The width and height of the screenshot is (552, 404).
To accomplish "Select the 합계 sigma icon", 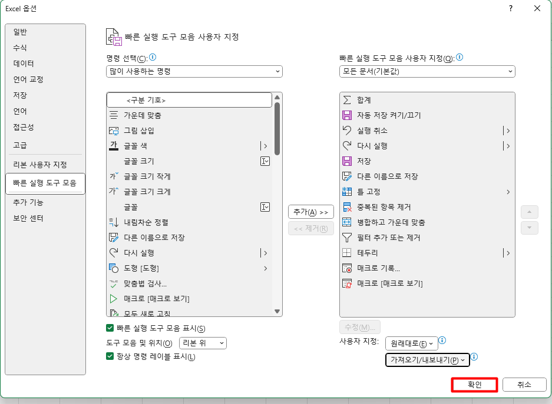I will [x=347, y=100].
